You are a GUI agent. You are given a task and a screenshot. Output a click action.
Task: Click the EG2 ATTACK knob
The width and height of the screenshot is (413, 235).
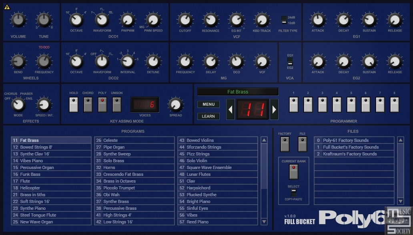point(318,61)
